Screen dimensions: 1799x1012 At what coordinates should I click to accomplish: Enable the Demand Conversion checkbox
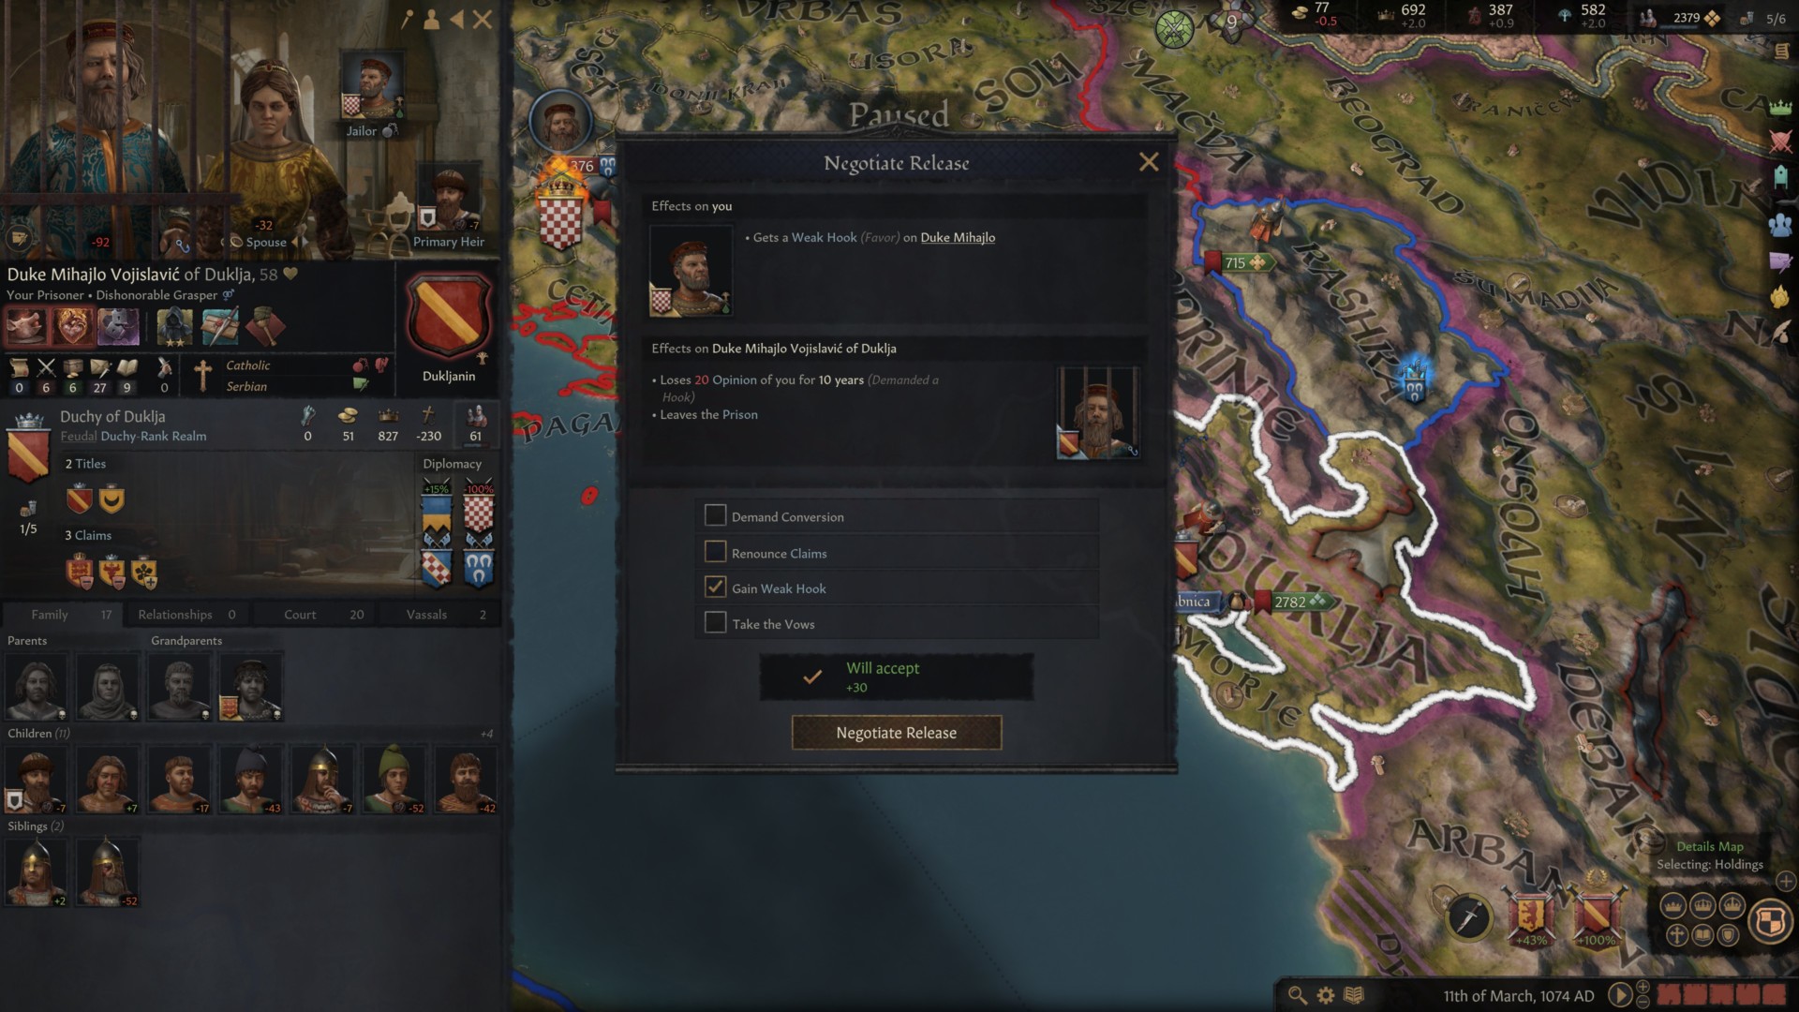pyautogui.click(x=715, y=515)
